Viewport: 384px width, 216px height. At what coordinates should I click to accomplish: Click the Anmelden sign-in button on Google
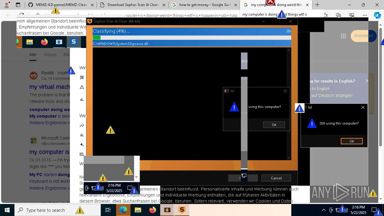[363, 36]
